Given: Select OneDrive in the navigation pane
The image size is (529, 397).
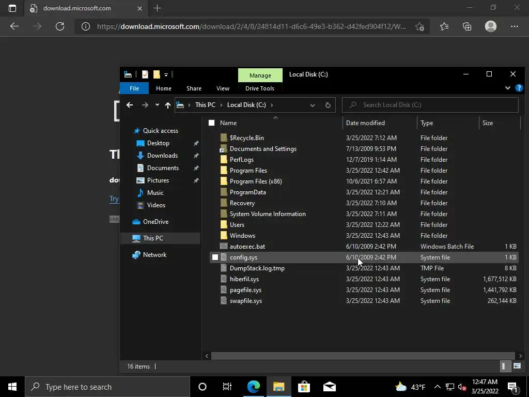Looking at the screenshot, I should point(155,222).
